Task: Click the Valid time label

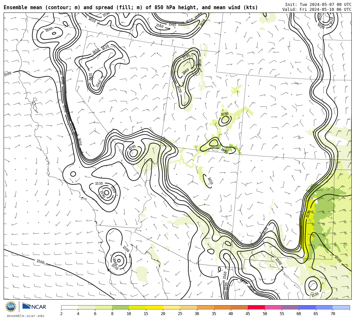Action: coord(317,10)
